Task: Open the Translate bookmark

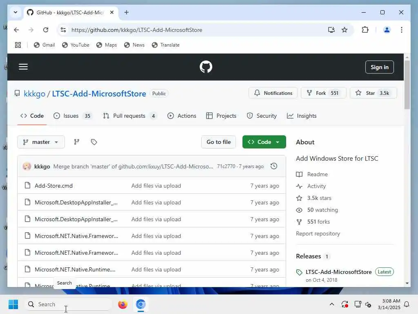Action: (x=166, y=45)
